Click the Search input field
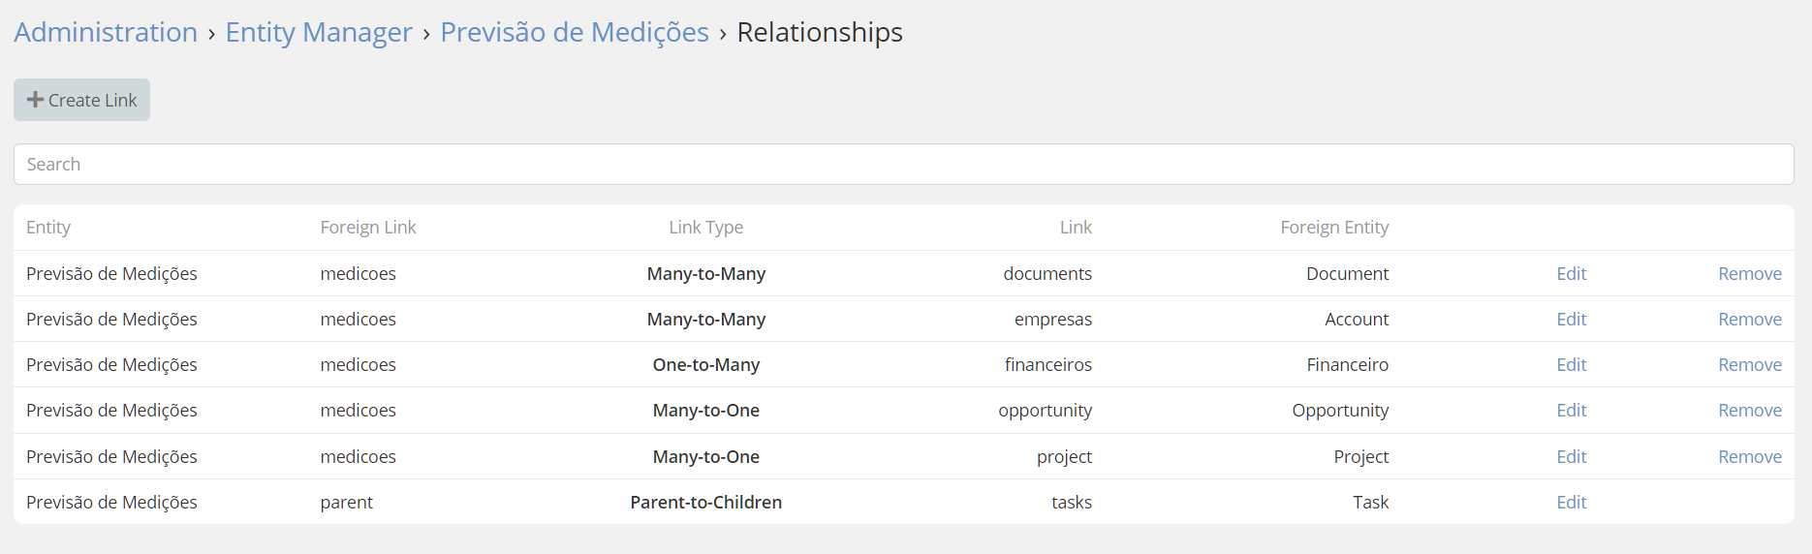Screen dimensions: 1812x554 [x=903, y=165]
